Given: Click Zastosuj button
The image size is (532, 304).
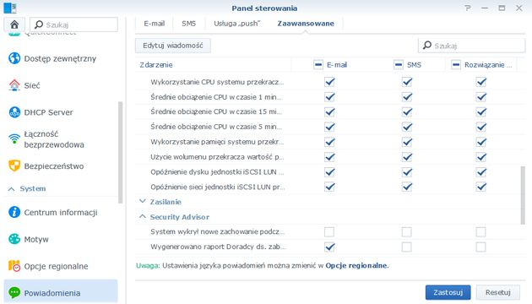Looking at the screenshot, I should click(x=448, y=292).
